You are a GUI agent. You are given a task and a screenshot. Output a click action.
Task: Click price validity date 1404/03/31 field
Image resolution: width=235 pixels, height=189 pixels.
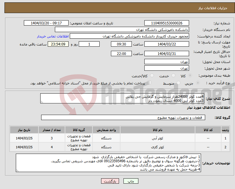(x=166, y=53)
